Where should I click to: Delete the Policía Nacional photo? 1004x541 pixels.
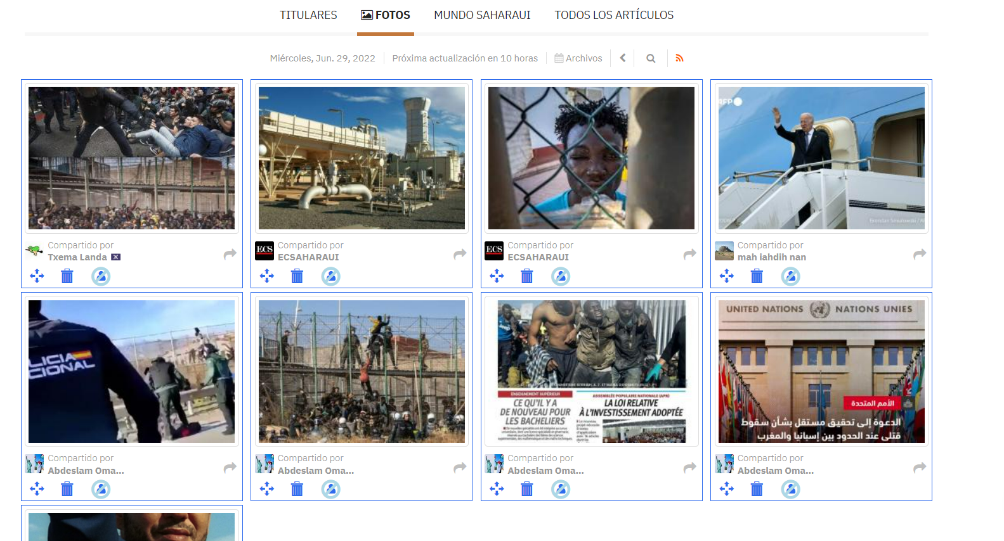point(67,489)
